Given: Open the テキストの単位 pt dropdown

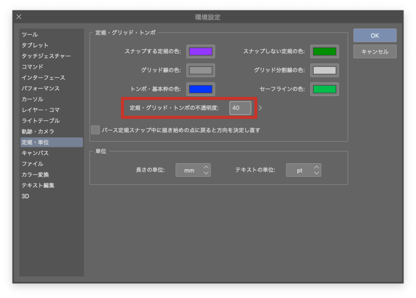Looking at the screenshot, I should click(x=303, y=170).
